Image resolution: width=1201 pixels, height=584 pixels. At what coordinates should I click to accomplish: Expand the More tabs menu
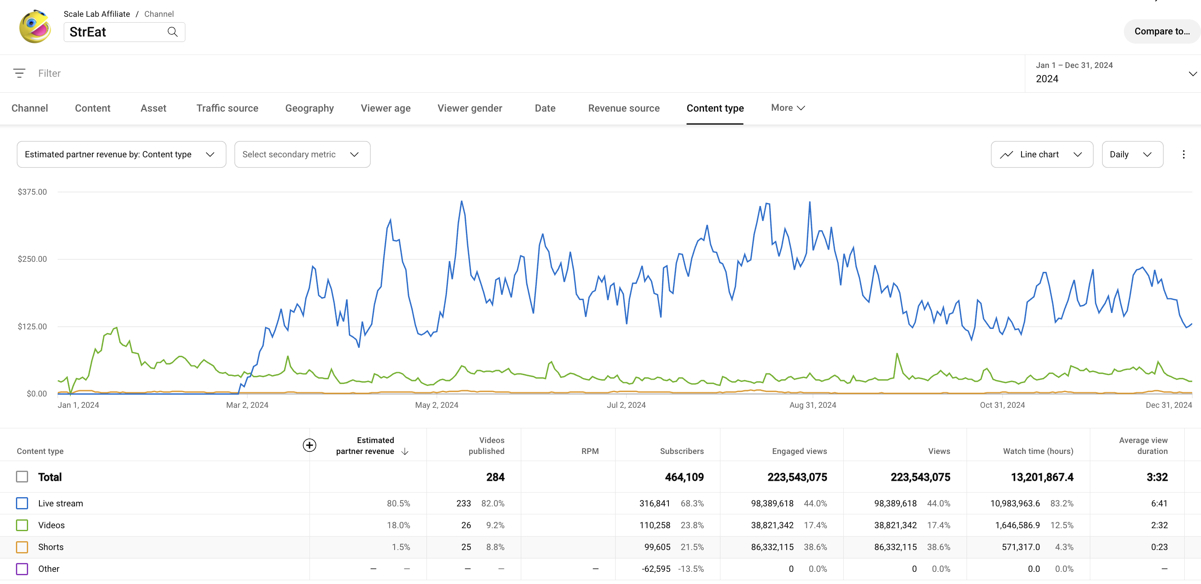coord(788,108)
